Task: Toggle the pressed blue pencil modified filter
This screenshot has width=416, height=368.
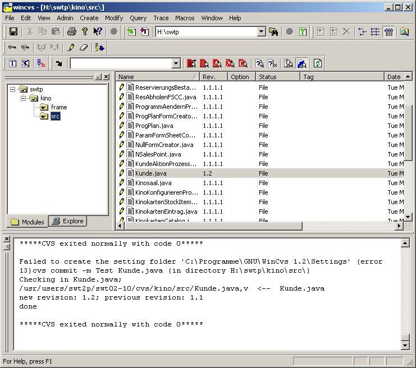Action: pyautogui.click(x=301, y=63)
